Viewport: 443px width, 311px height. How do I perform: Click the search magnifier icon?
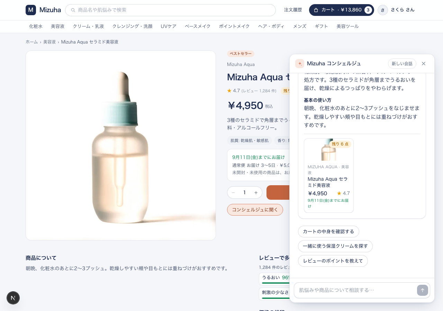click(x=73, y=10)
